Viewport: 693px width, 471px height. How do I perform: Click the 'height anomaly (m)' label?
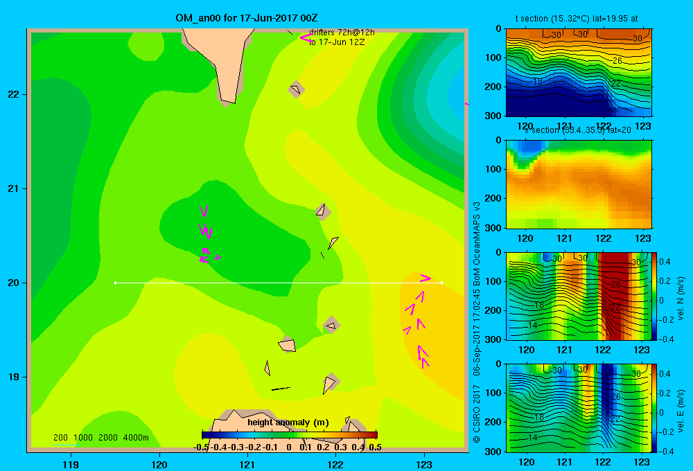[288, 423]
